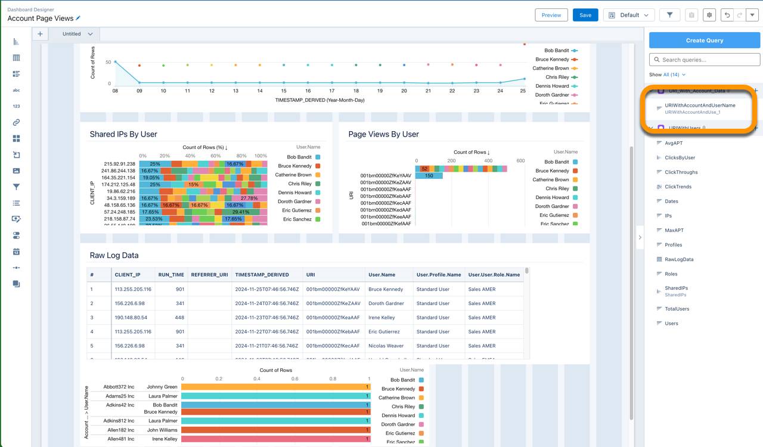
Task: Add a new page with the plus button
Action: coord(40,34)
